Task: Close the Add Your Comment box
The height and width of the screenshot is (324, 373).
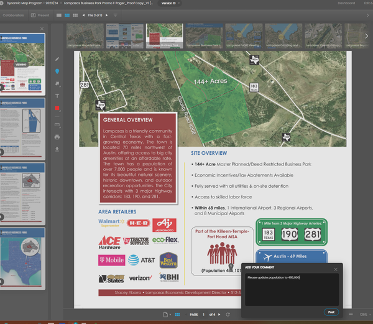Action: click(x=336, y=269)
